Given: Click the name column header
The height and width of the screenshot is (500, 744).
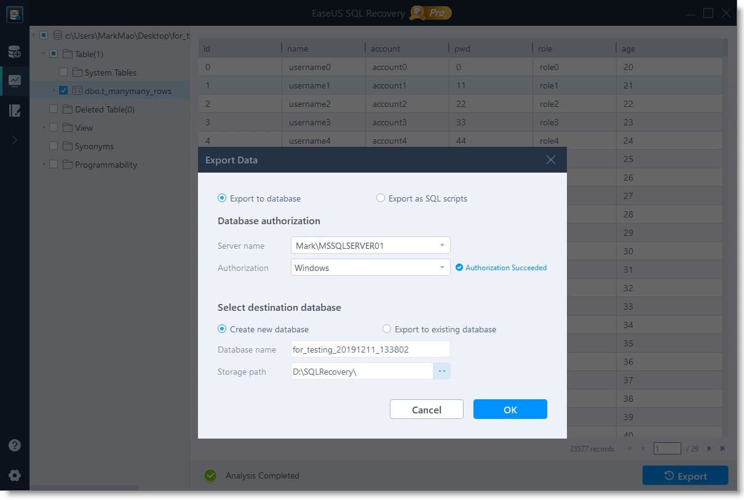Looking at the screenshot, I should point(323,49).
